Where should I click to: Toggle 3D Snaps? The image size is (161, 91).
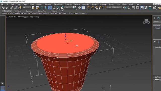pyautogui.click(x=88, y=8)
